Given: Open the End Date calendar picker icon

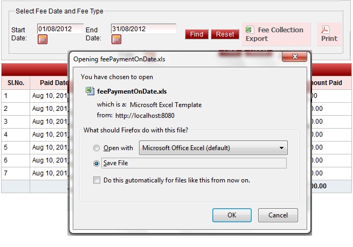Looking at the screenshot, I should pyautogui.click(x=116, y=39).
